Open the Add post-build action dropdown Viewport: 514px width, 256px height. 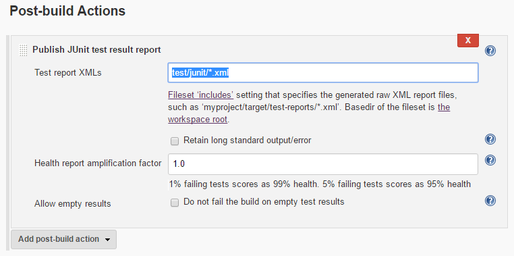coord(63,239)
